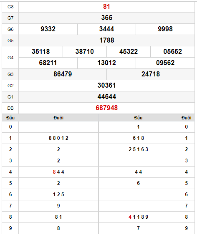Image resolution: width=197 pixels, height=235 pixels.
Task: Click the tail digits '8 8 0 1 2'
Action: click(x=58, y=138)
